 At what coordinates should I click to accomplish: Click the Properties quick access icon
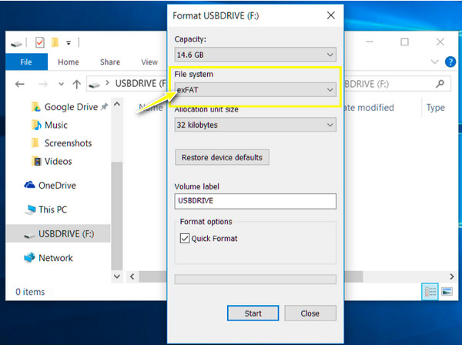tap(40, 42)
